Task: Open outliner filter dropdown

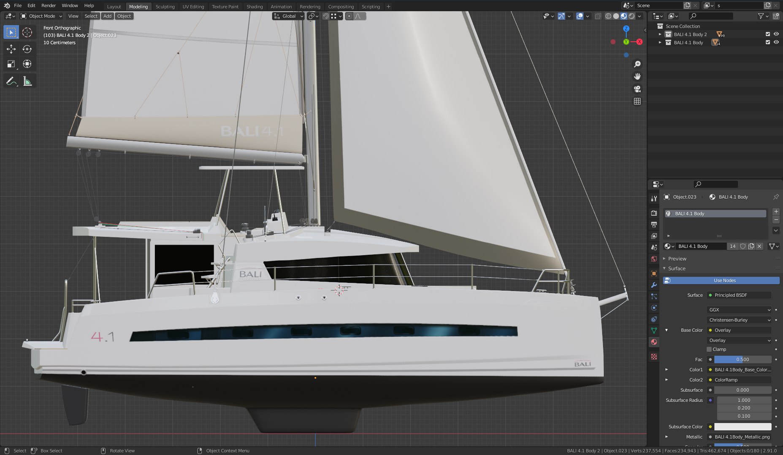Action: click(762, 16)
